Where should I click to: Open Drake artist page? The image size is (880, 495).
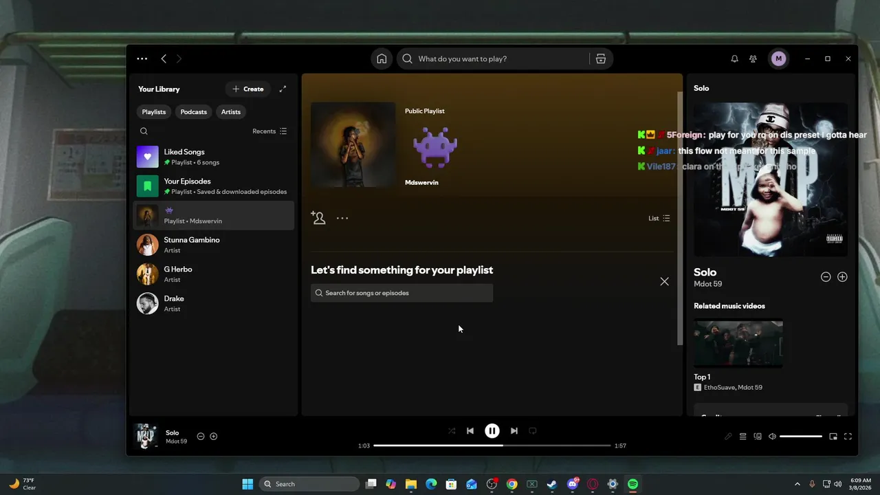(213, 303)
